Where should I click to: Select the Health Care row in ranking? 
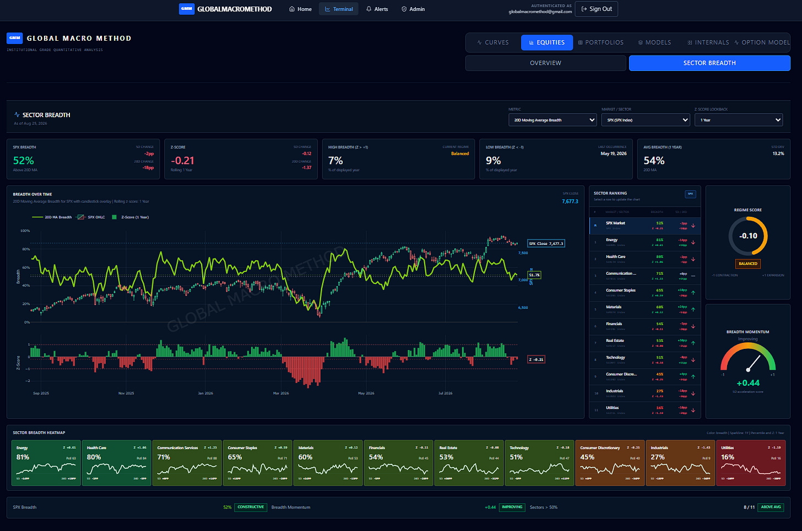click(x=645, y=259)
